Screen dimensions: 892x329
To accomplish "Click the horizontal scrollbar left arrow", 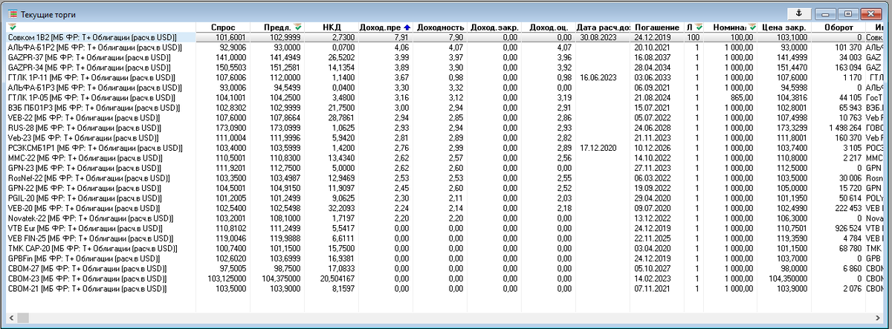I will pyautogui.click(x=13, y=318).
